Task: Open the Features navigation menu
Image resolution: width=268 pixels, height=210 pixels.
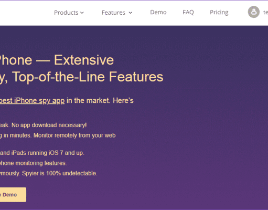Action: click(x=117, y=13)
